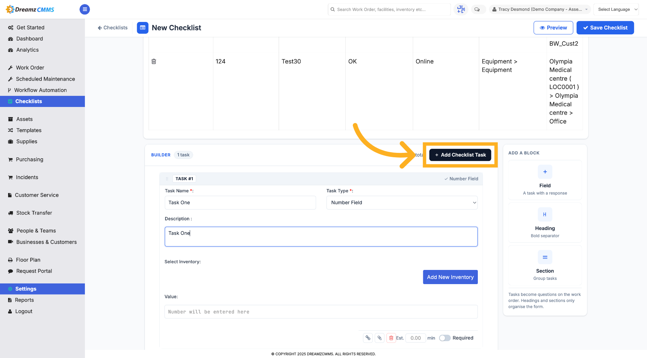Click the Dashboard gauge icon
This screenshot has height=358, width=647.
tap(10, 39)
